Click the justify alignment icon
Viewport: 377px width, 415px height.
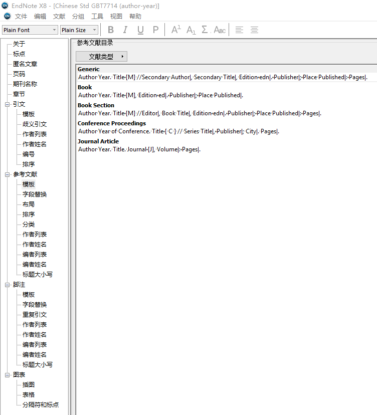pyautogui.click(x=254, y=30)
